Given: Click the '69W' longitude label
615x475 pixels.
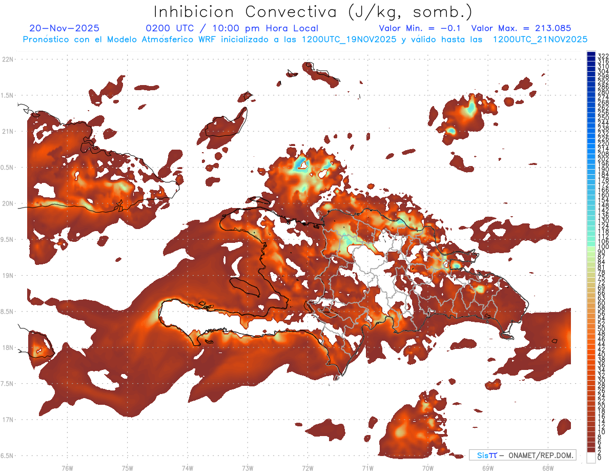Looking at the screenshot, I should point(487,468).
